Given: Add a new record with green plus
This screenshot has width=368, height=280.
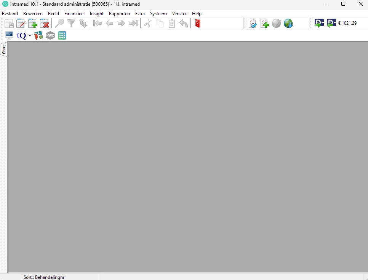Looking at the screenshot, I should (x=33, y=24).
